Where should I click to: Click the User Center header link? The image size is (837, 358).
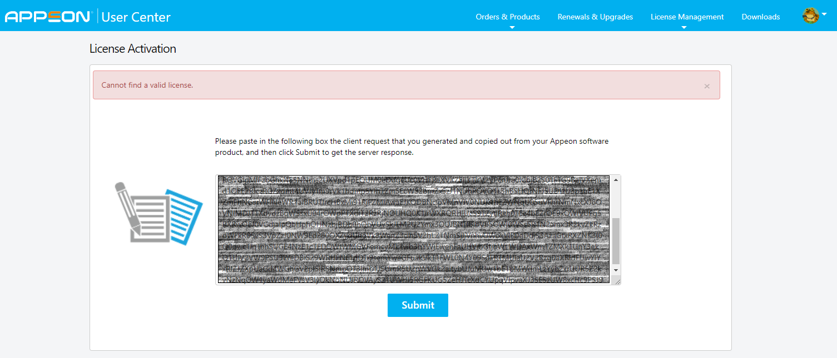click(x=136, y=17)
